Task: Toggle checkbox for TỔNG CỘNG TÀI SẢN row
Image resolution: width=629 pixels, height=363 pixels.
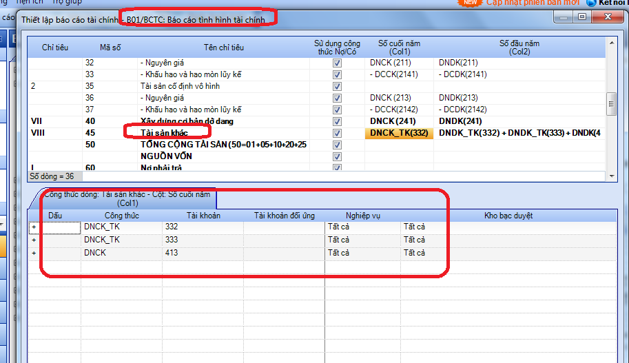Action: pos(337,145)
